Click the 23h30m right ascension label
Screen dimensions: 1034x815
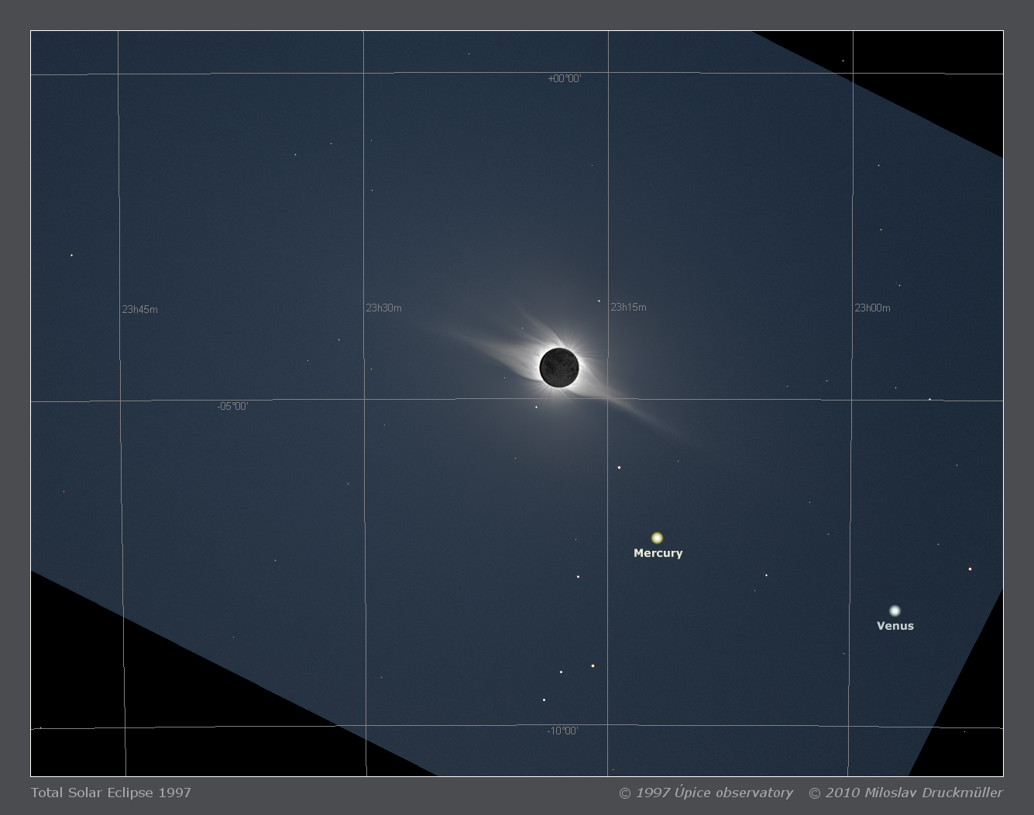tap(383, 308)
